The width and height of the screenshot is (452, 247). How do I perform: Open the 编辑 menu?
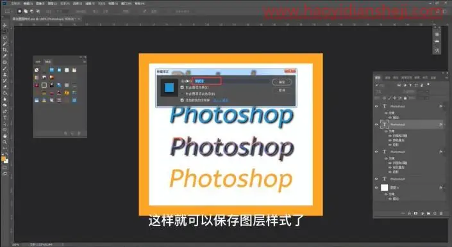pos(28,3)
